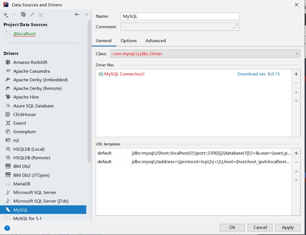Screen dimensions: 306x235
Task: Move driver file up
Action: click(296, 92)
